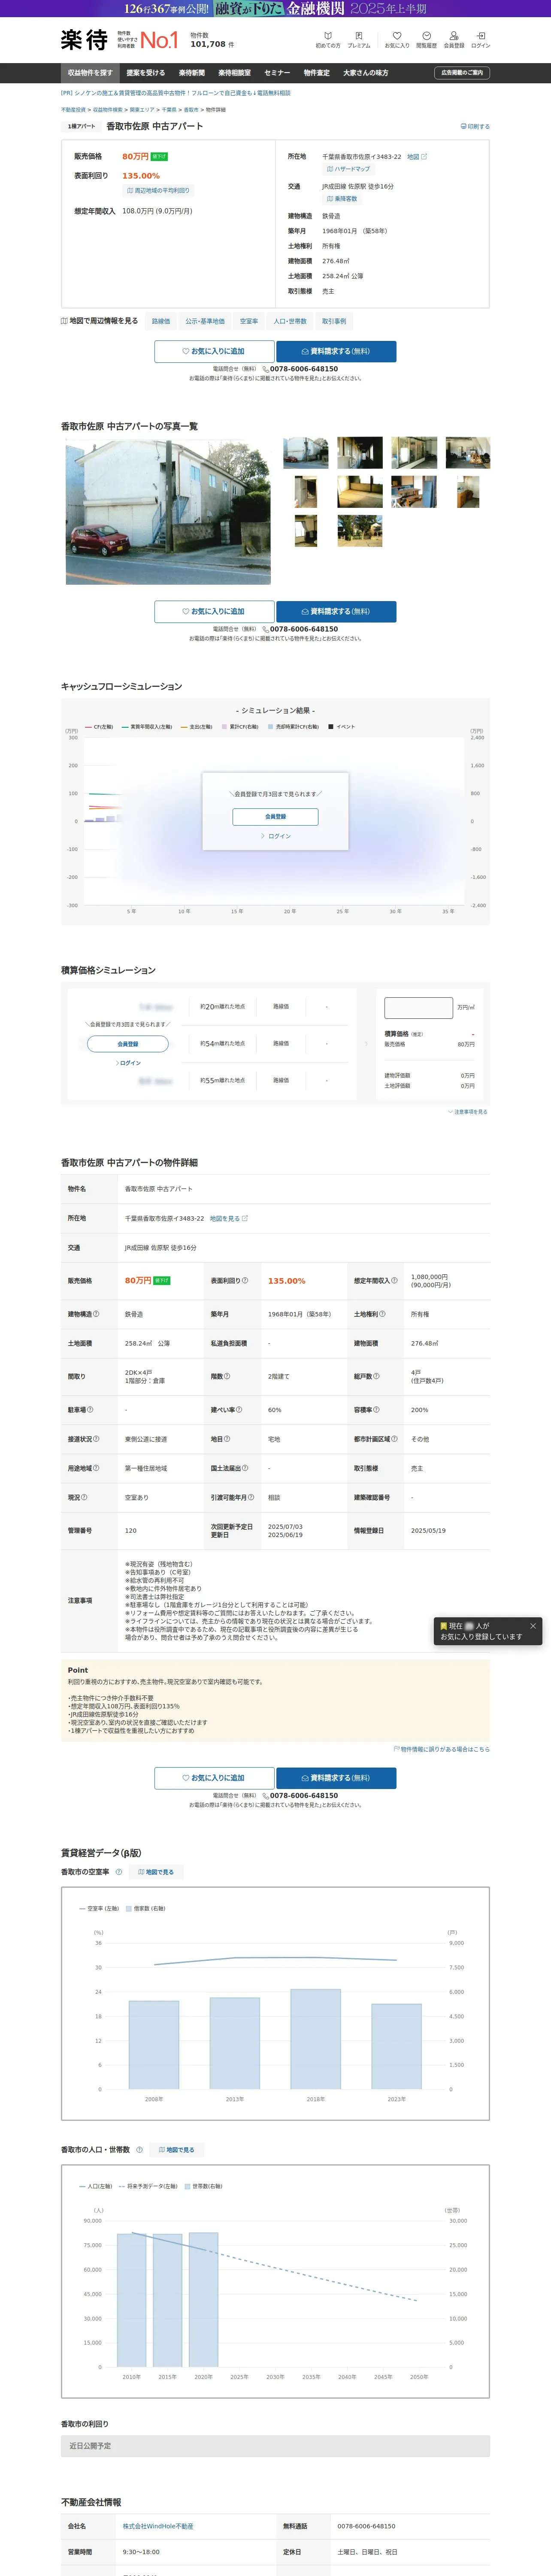Click help icon next to 土地権利
The width and height of the screenshot is (551, 2576).
click(382, 1314)
